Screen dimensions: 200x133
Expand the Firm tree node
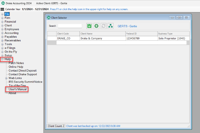pos(2,18)
